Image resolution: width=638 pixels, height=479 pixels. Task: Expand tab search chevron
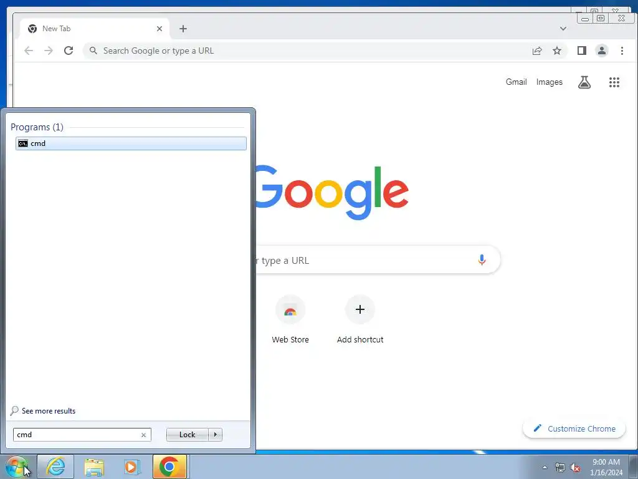(x=563, y=29)
